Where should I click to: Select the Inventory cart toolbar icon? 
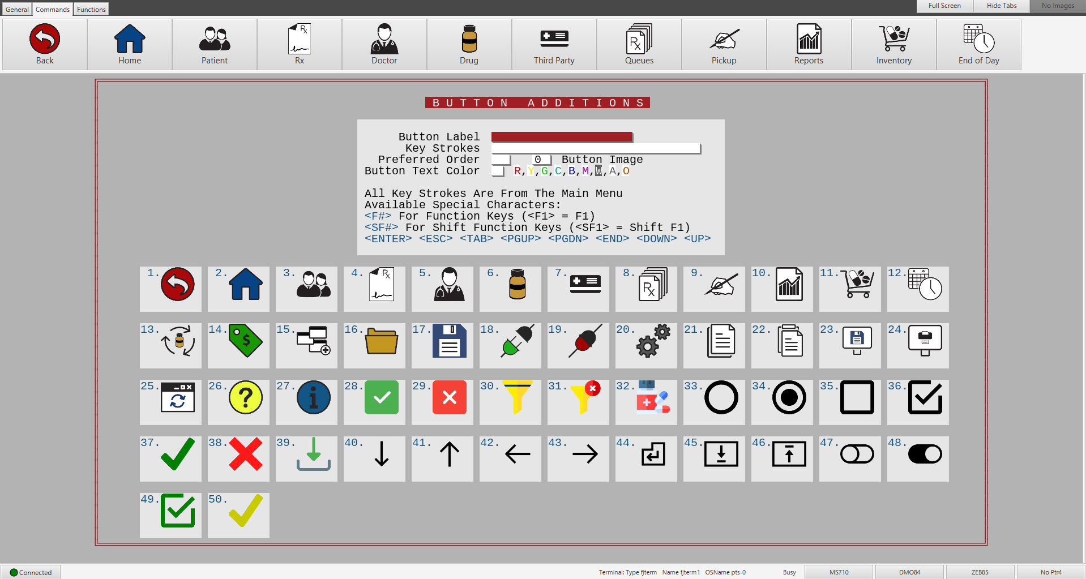tap(893, 44)
